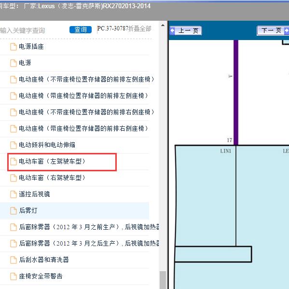Click the document icon beside 电源插座

click(14, 47)
